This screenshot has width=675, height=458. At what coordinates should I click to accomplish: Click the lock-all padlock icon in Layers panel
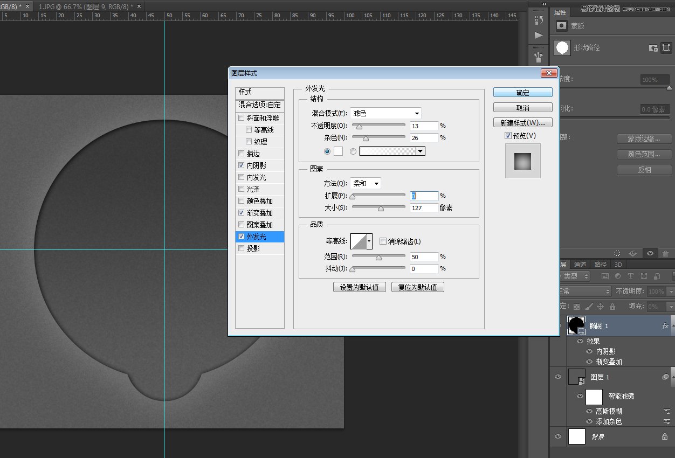[x=612, y=307]
